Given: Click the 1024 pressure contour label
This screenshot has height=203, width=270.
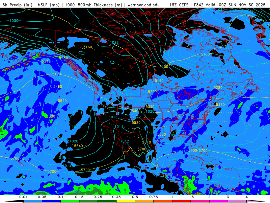Looking at the screenshot, I should coord(138,99).
